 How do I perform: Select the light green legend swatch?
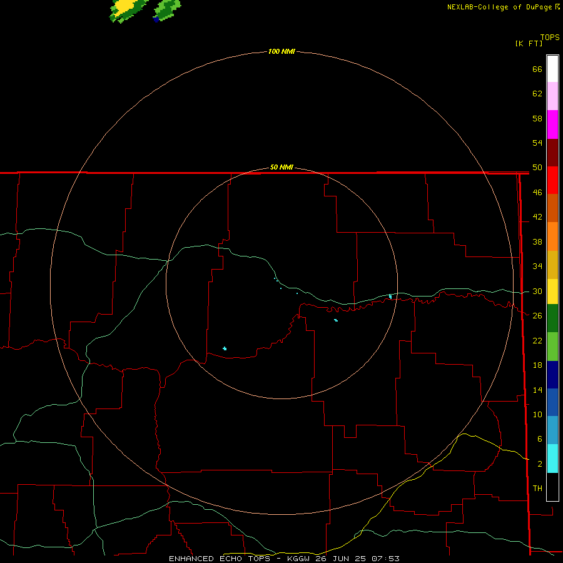click(x=552, y=347)
